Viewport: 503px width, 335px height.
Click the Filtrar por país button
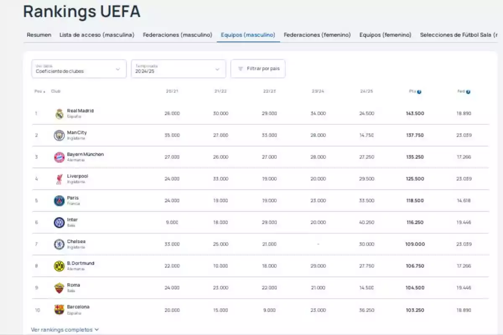point(258,69)
